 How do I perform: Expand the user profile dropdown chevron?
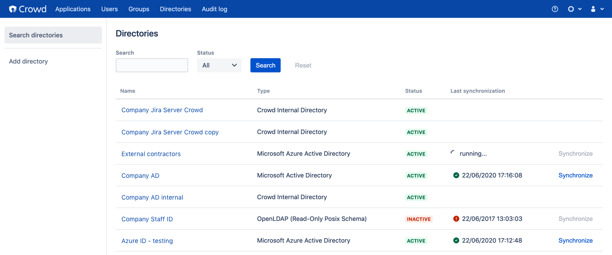point(602,9)
